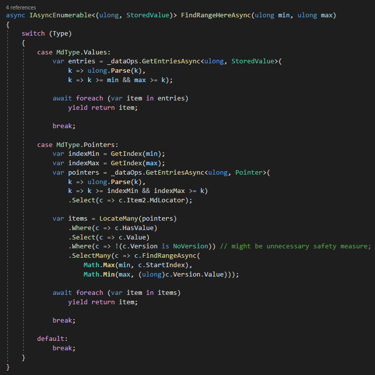The width and height of the screenshot is (375, 375).
Task: Click 'default:' case label
Action: (52, 339)
